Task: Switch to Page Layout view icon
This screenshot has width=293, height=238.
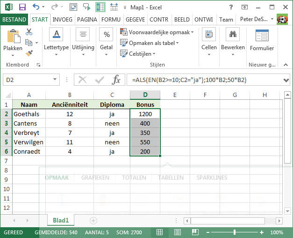Action: tap(177, 232)
